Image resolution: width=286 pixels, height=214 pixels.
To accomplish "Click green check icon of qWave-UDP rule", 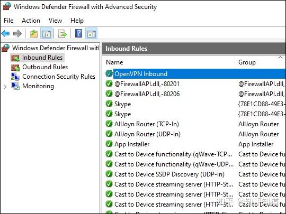I will click(x=109, y=164).
